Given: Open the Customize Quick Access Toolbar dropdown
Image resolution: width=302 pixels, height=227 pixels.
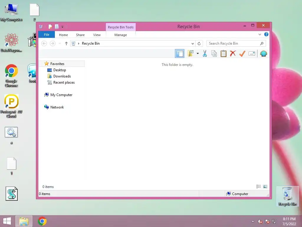Looking at the screenshot, I should 63,27.
